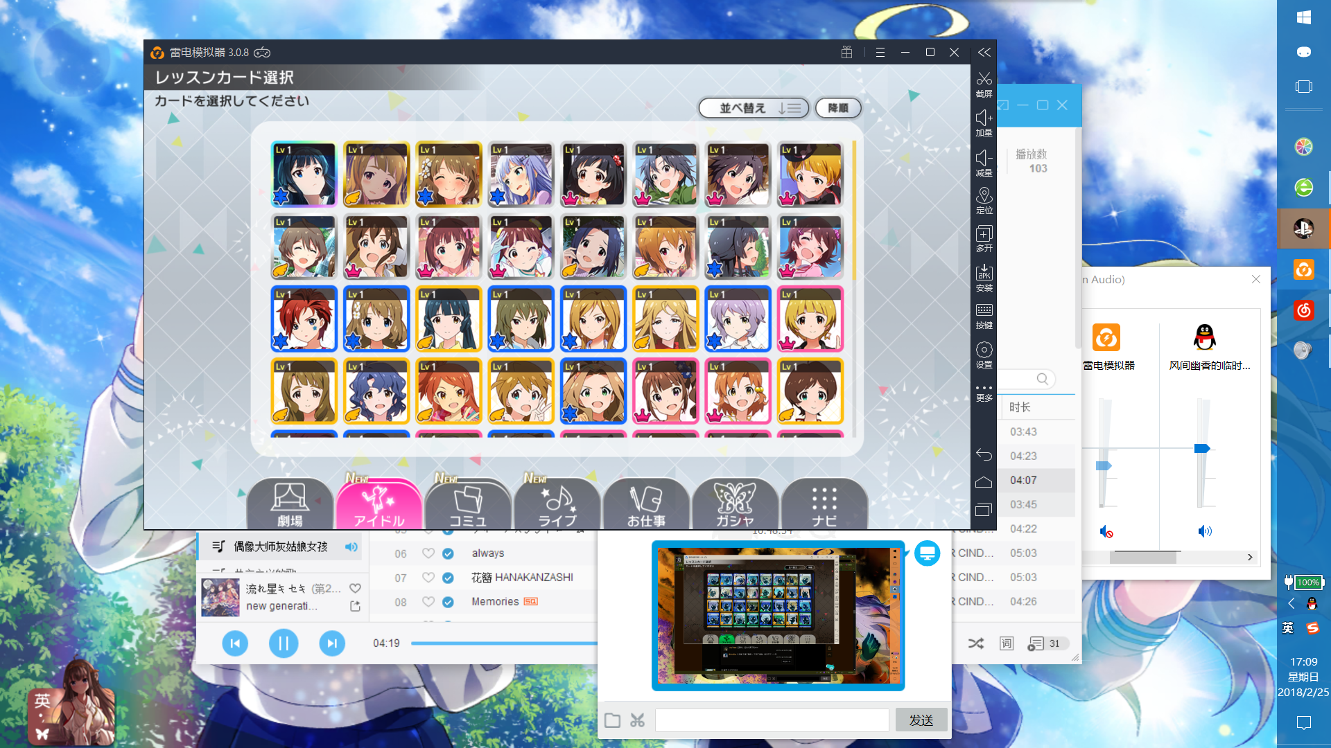1331x748 pixels.
Task: Open the folder icon in chat toolbar
Action: (612, 720)
